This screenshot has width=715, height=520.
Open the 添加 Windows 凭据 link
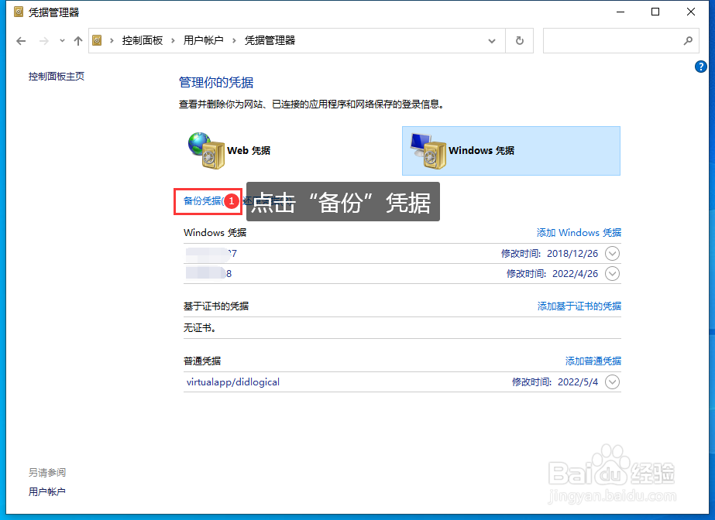point(577,232)
